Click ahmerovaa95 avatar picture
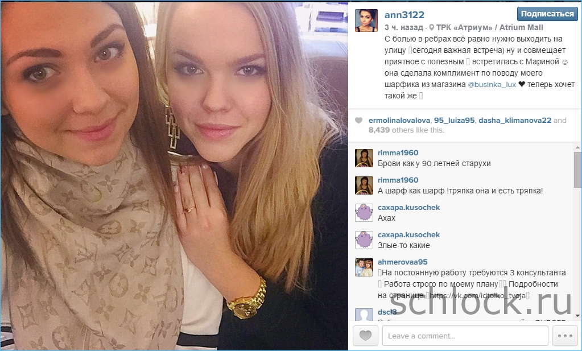582x351 pixels. pyautogui.click(x=364, y=267)
